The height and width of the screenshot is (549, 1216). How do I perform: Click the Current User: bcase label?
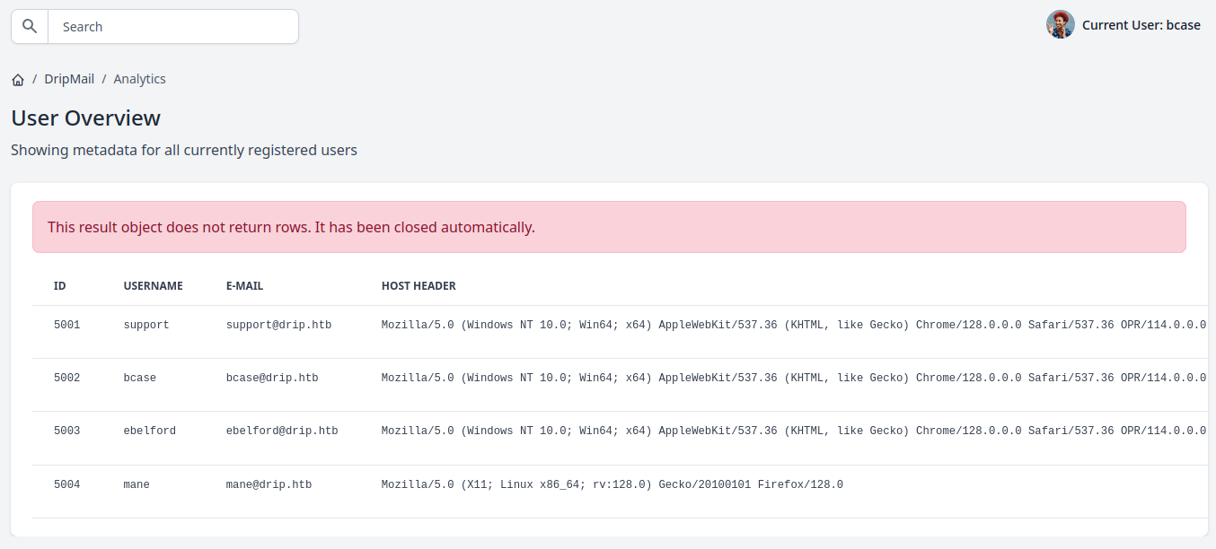pyautogui.click(x=1141, y=25)
